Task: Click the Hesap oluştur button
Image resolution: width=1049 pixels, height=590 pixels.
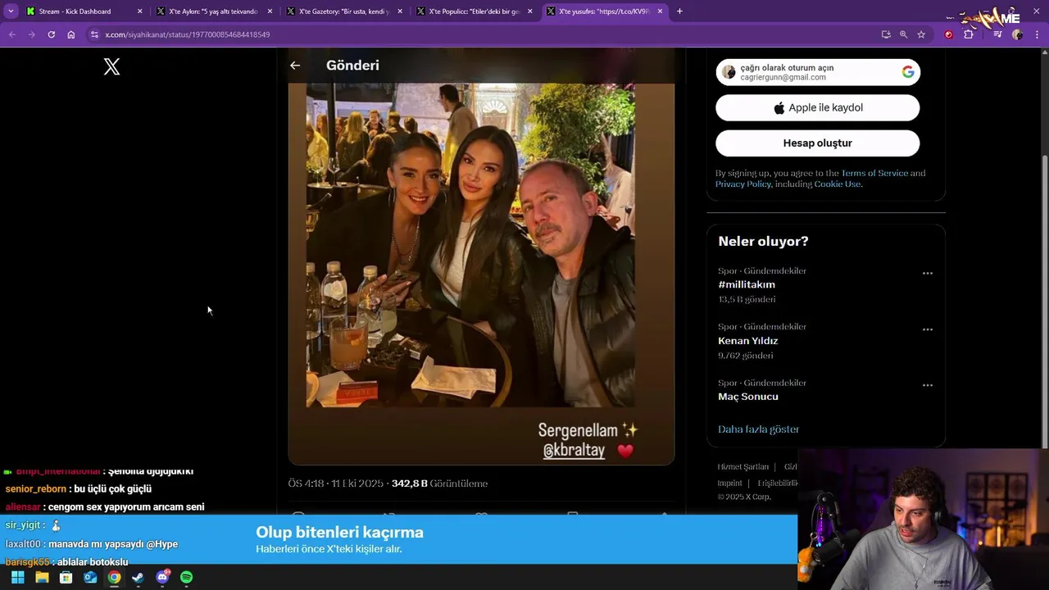Action: tap(818, 143)
